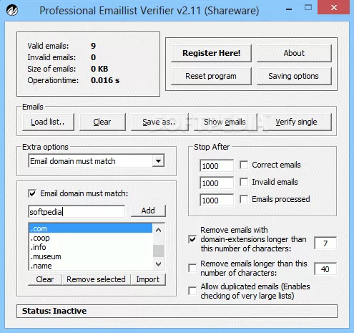
Task: Click Verify single button
Action: point(297,122)
